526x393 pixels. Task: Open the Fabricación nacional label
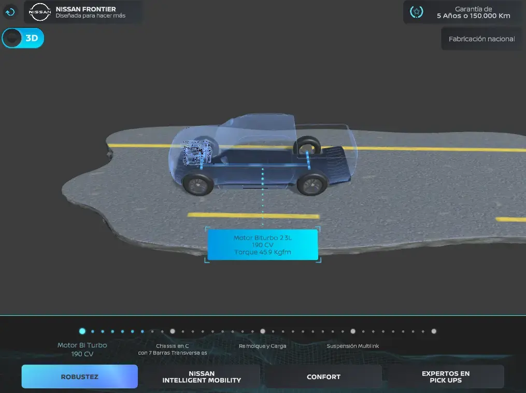(x=481, y=39)
